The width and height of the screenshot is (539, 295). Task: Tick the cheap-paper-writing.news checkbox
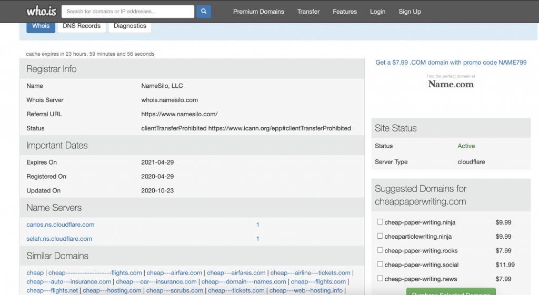[380, 278]
